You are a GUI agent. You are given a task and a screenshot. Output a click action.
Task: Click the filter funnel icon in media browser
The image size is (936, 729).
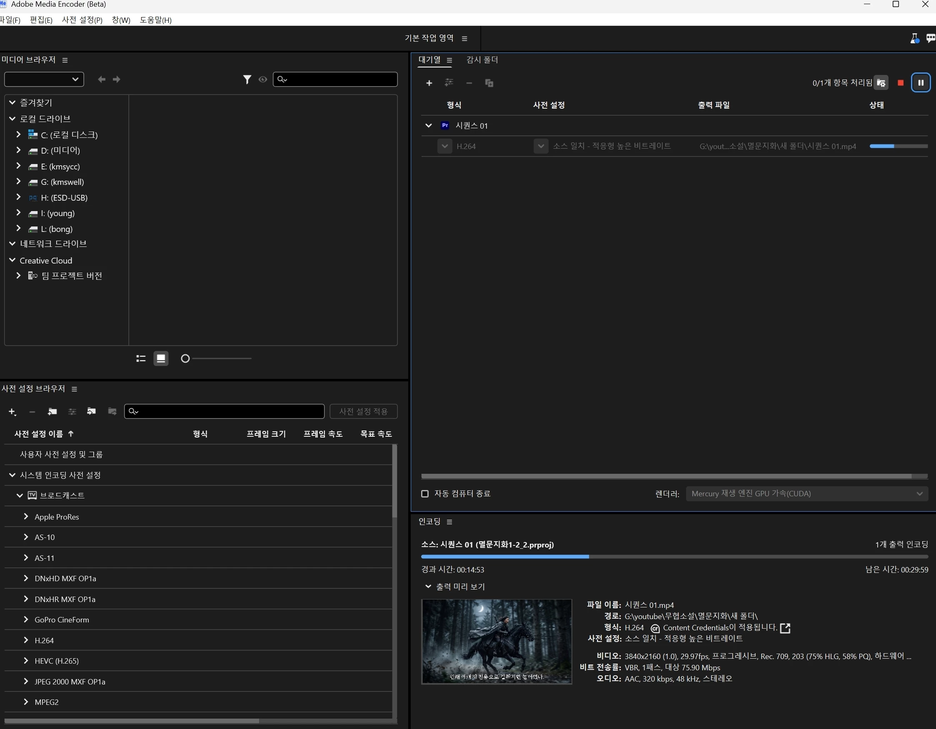(x=247, y=80)
